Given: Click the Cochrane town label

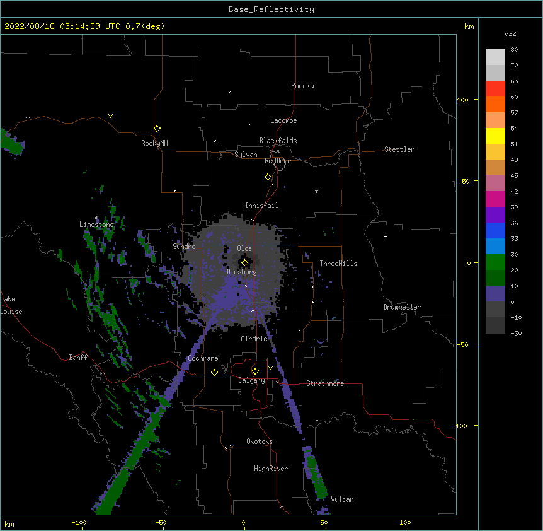Looking at the screenshot, I should 203,358.
